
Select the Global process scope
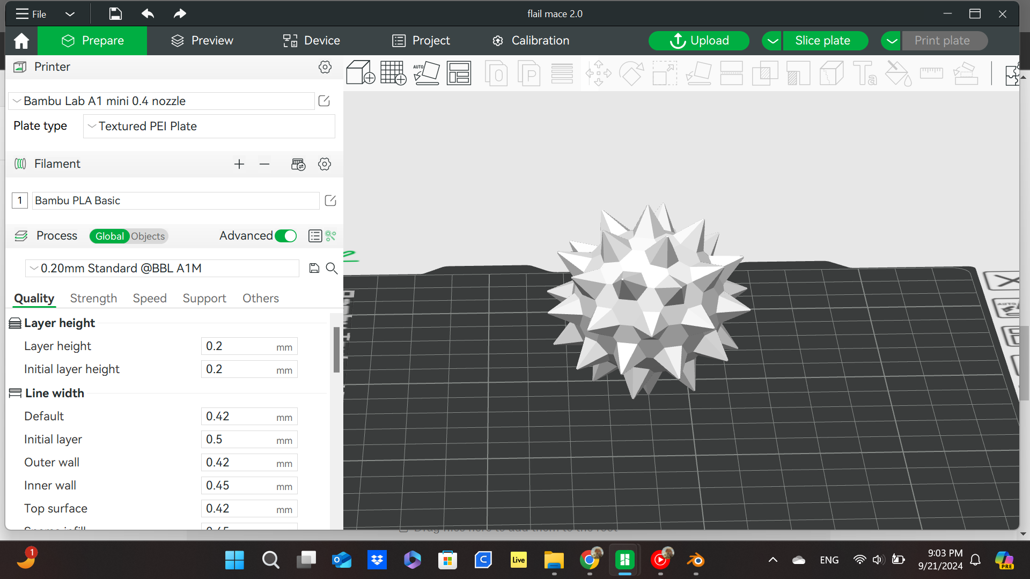109,236
